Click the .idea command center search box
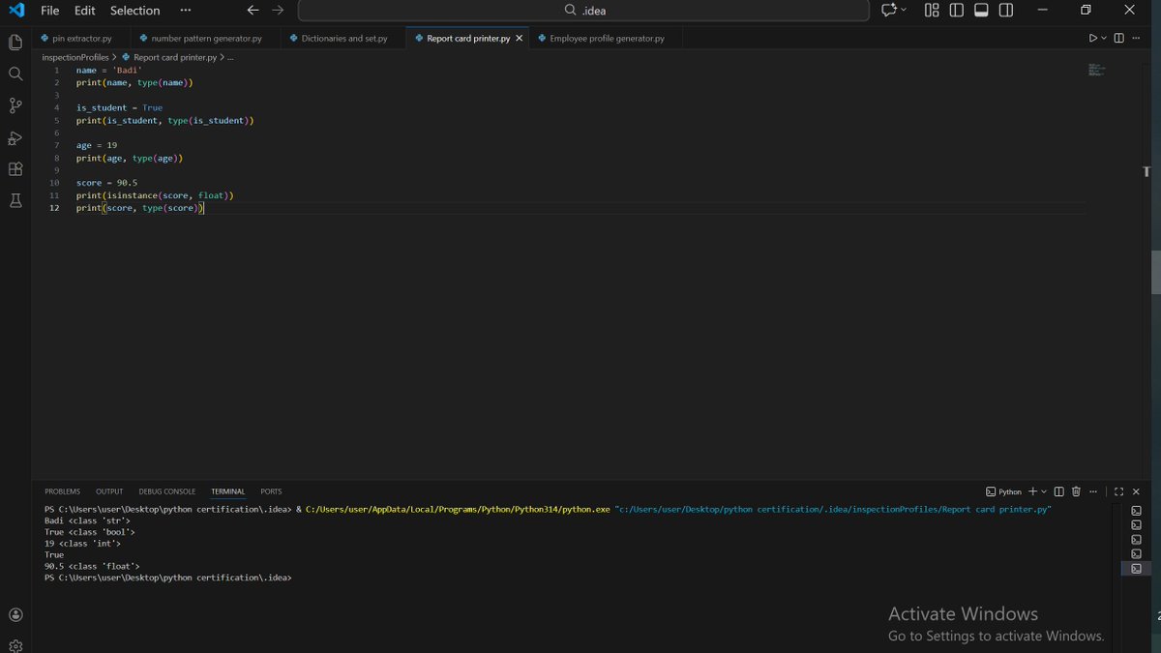Viewport: 1161px width, 653px height. click(x=583, y=11)
